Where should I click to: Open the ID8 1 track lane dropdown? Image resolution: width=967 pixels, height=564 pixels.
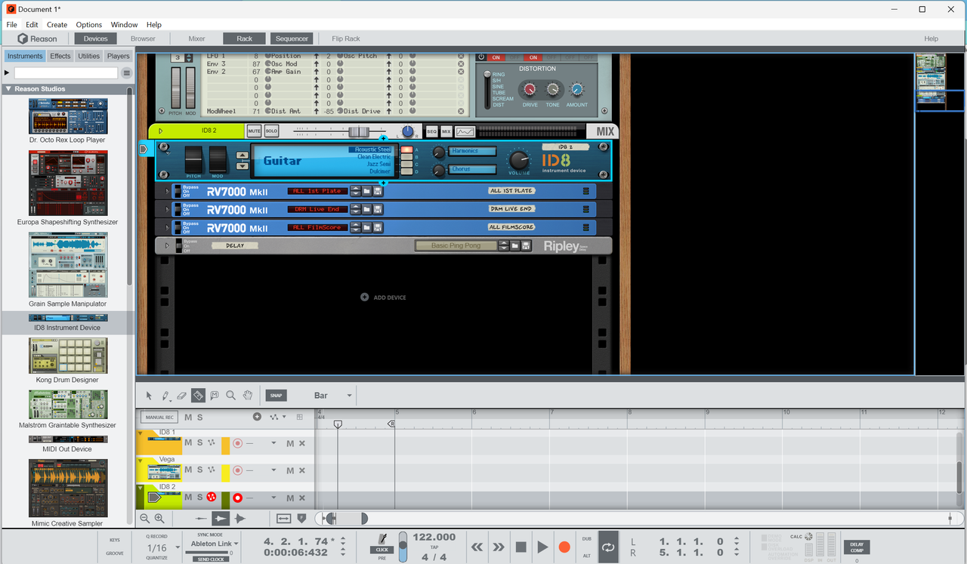click(273, 443)
